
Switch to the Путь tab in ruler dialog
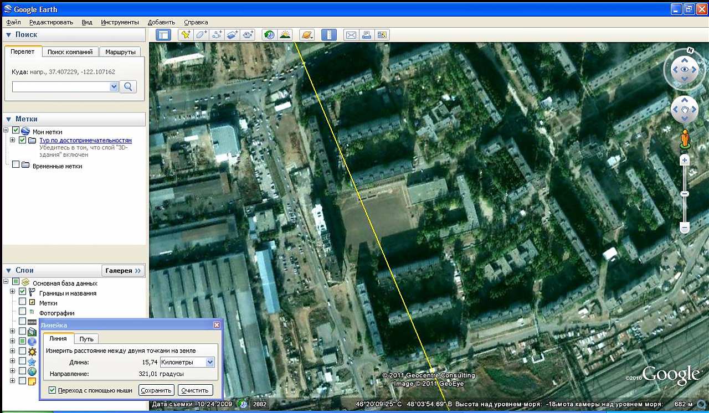[86, 339]
